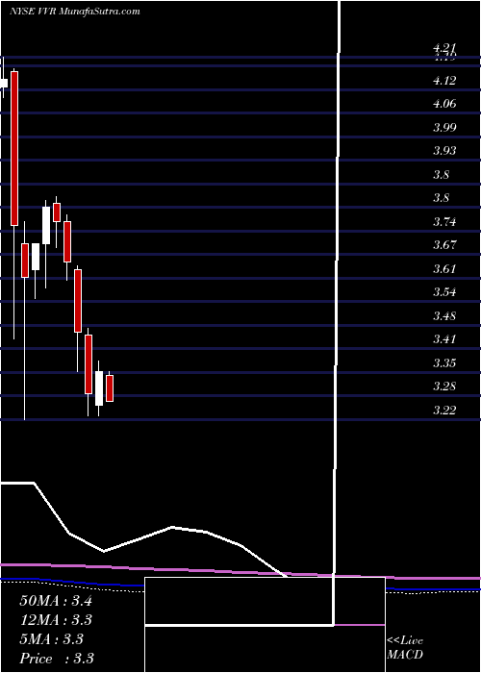Select the 5MA : 3.3 value
The width and height of the screenshot is (481, 673).
(52, 639)
